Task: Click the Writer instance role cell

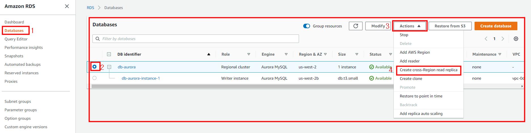Action: (235, 78)
